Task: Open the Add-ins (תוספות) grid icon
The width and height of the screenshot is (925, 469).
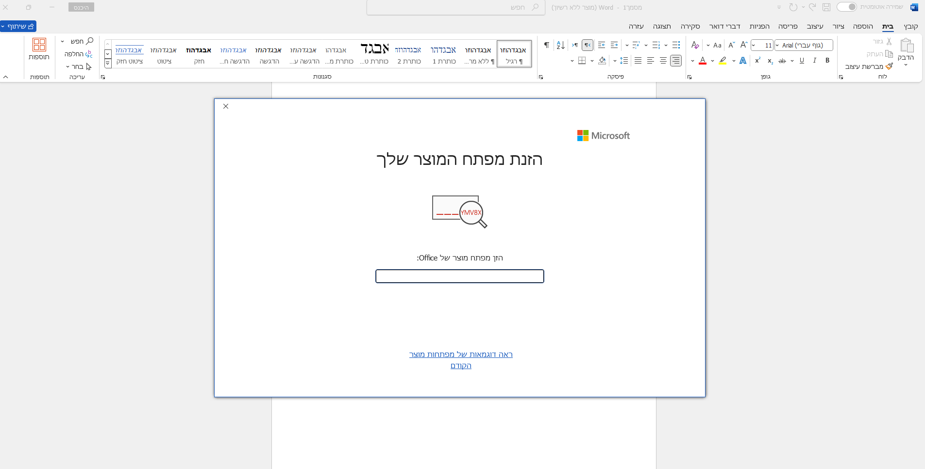Action: pos(39,45)
